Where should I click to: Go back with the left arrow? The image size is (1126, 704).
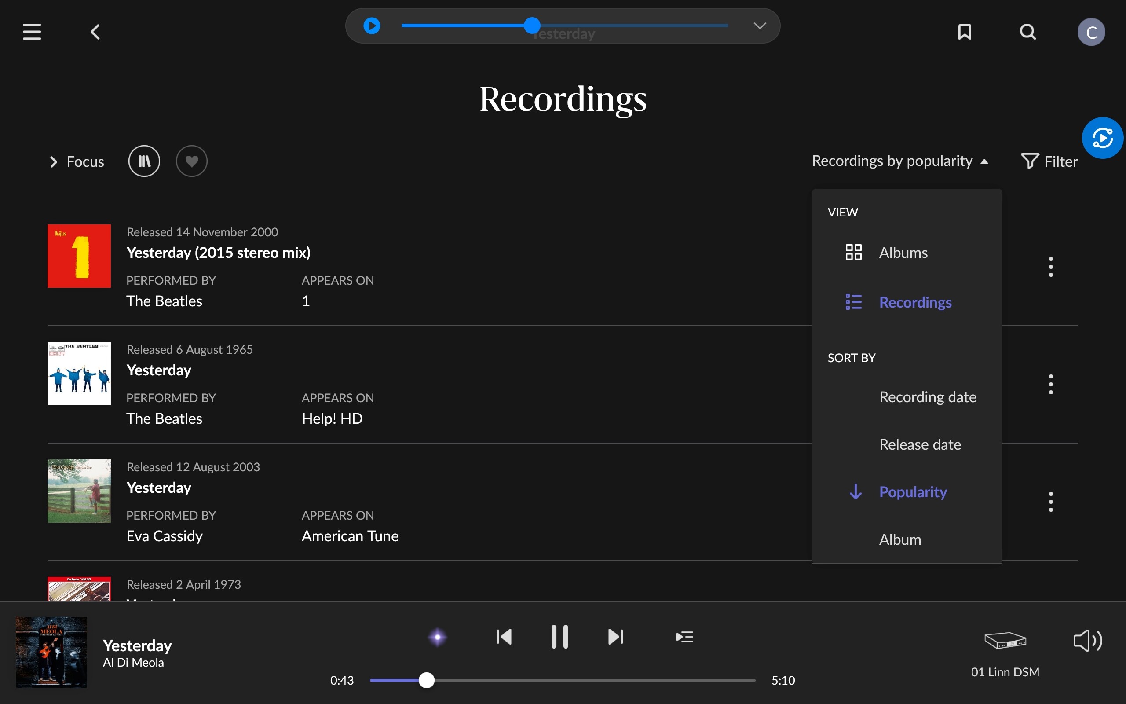click(x=95, y=32)
